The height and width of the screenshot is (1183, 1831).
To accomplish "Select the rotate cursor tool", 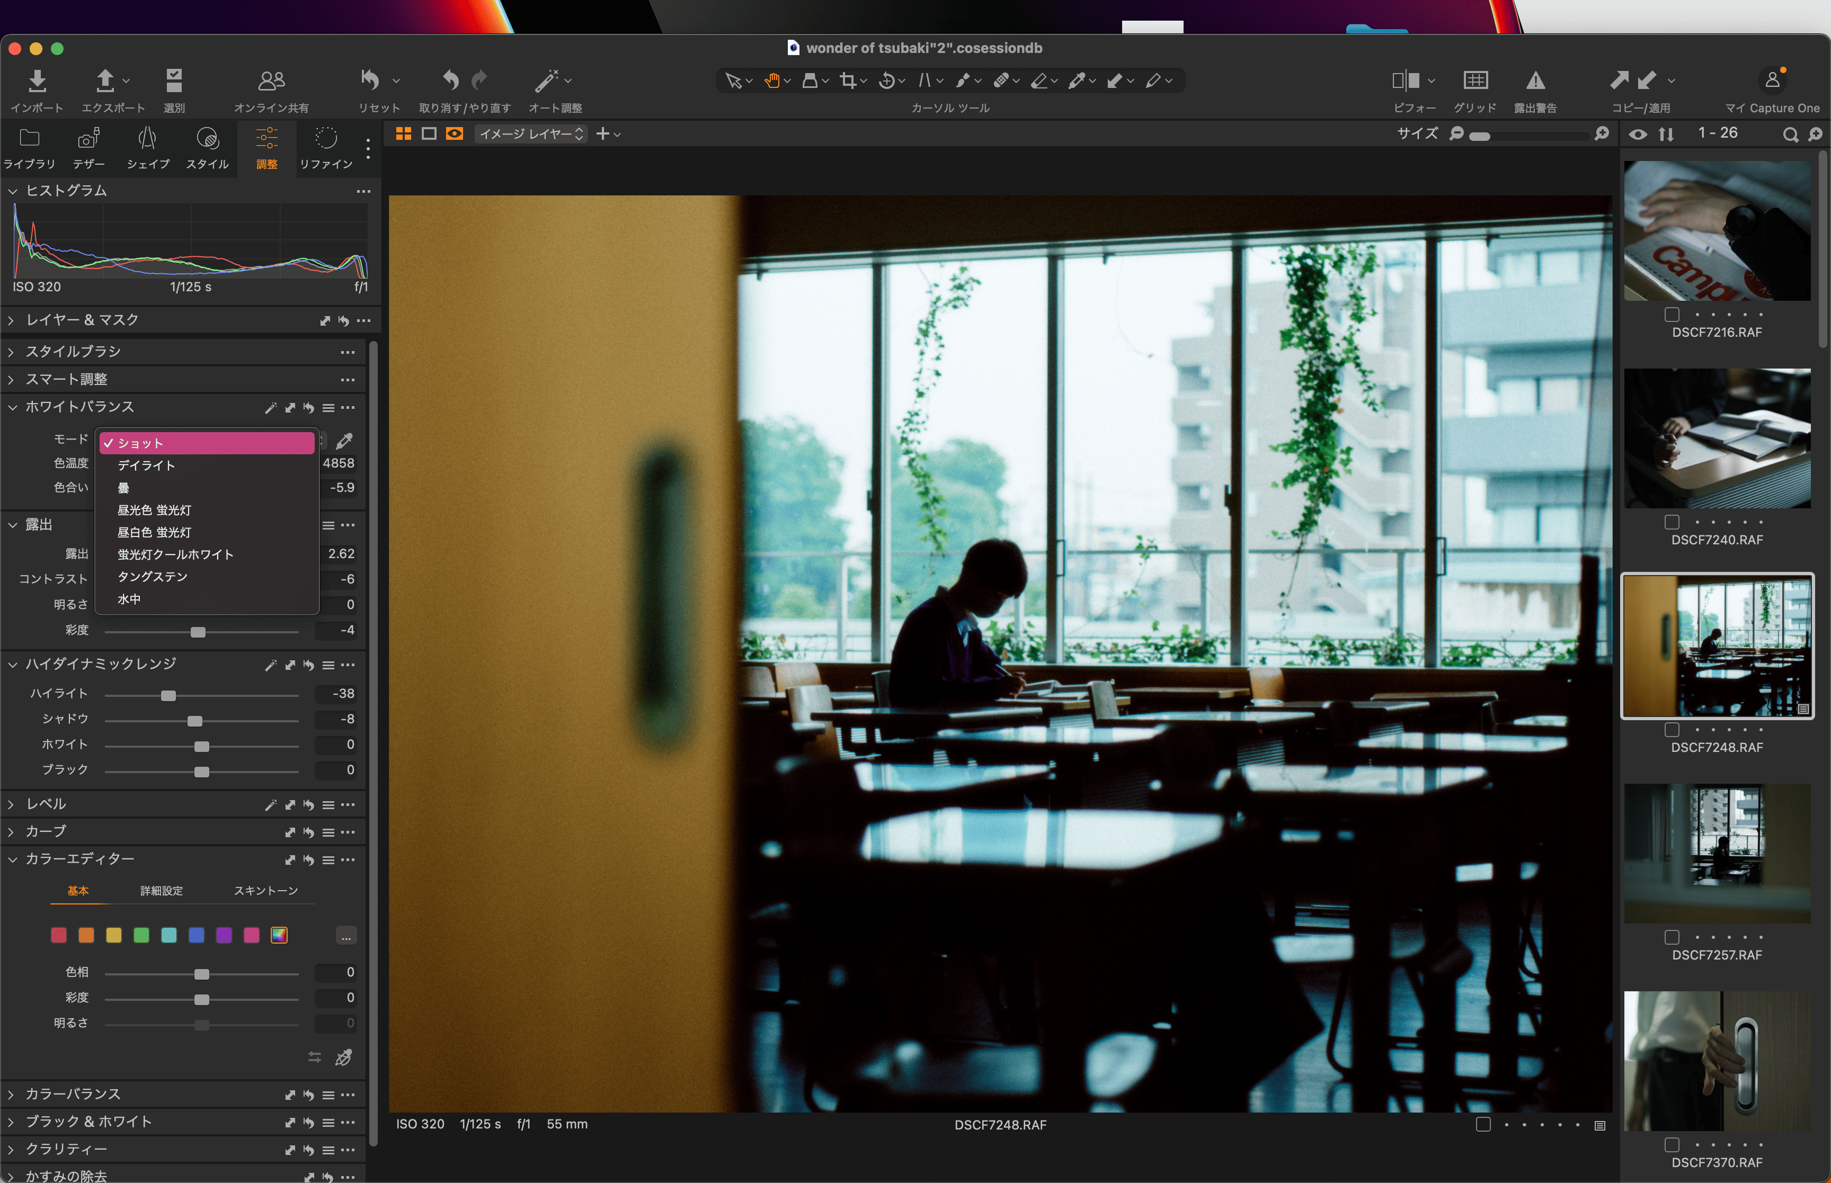I will click(x=887, y=80).
